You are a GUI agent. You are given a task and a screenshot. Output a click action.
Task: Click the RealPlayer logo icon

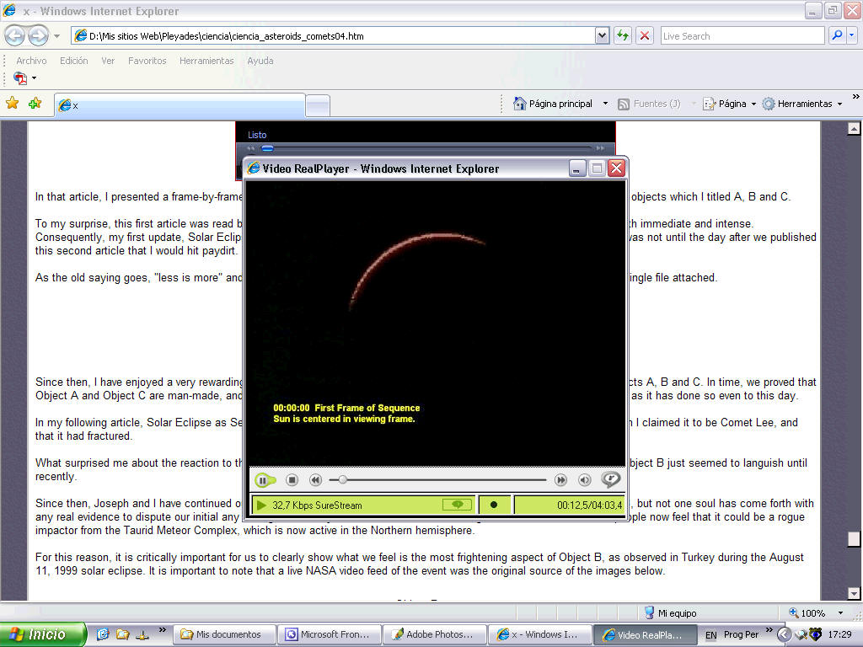[610, 480]
